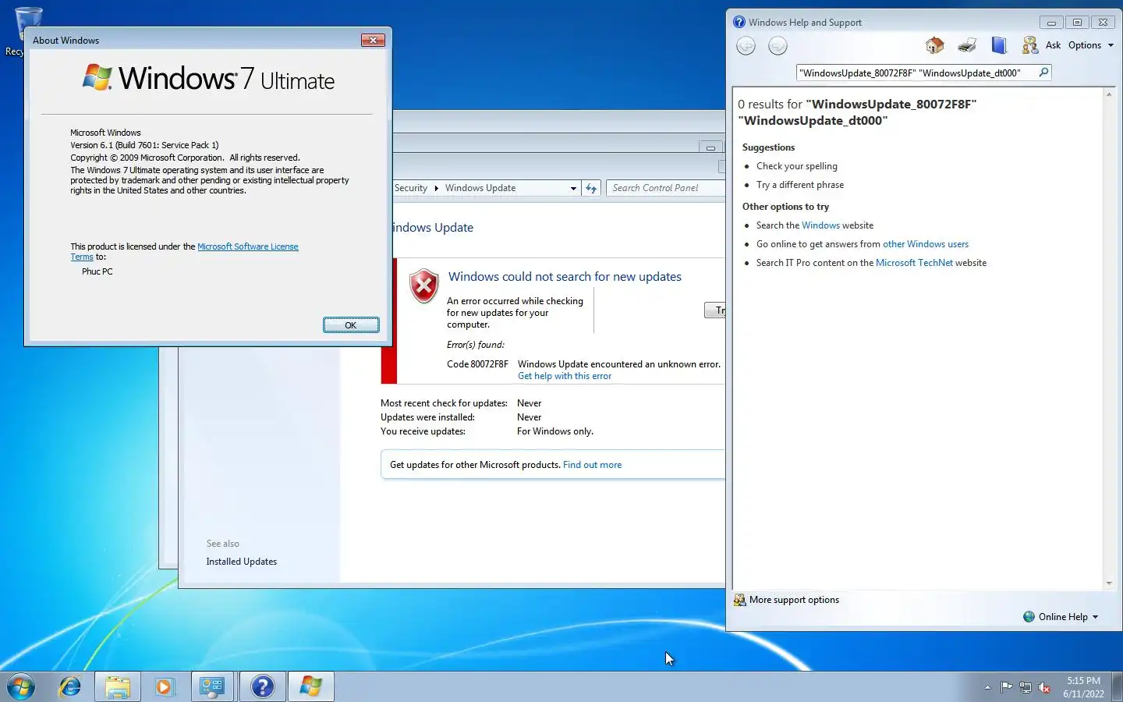Click the red error shield icon
Screen dimensions: 1123x702
coord(424,286)
